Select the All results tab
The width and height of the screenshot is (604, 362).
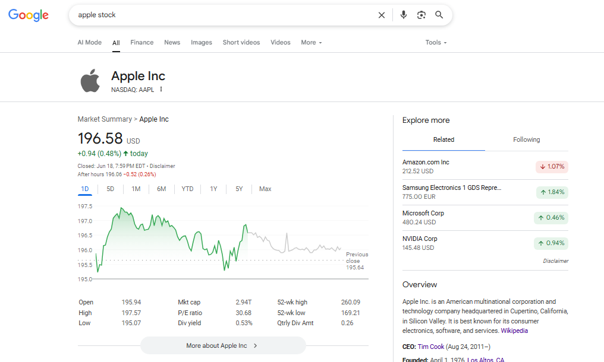[116, 43]
